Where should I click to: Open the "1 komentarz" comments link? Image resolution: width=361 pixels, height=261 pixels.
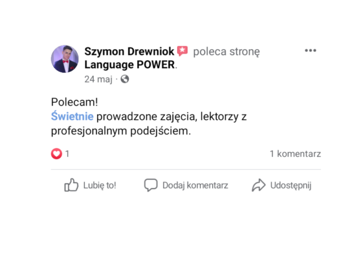pos(295,153)
